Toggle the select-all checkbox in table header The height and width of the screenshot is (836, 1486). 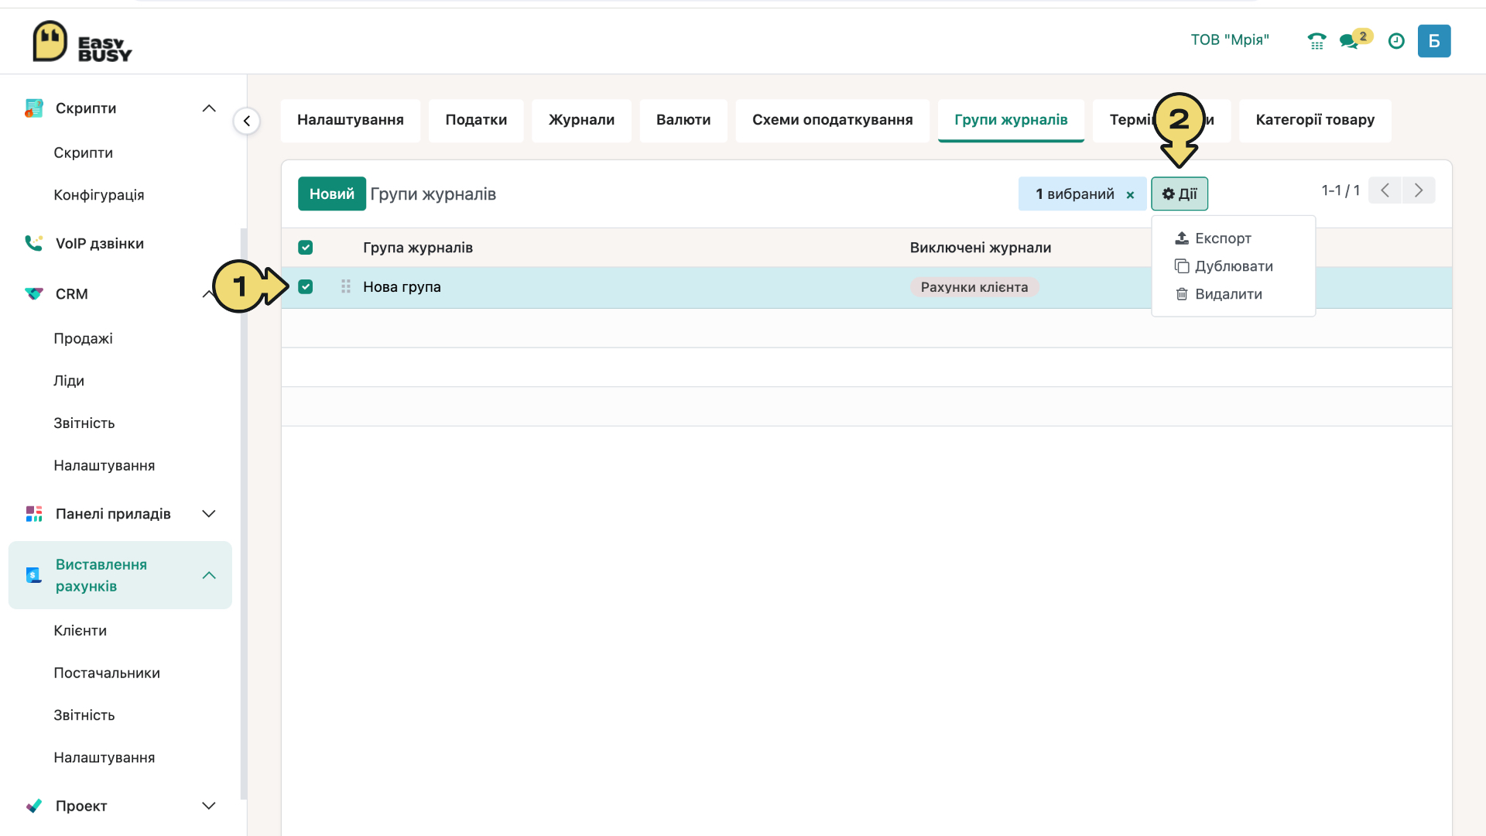click(x=306, y=248)
